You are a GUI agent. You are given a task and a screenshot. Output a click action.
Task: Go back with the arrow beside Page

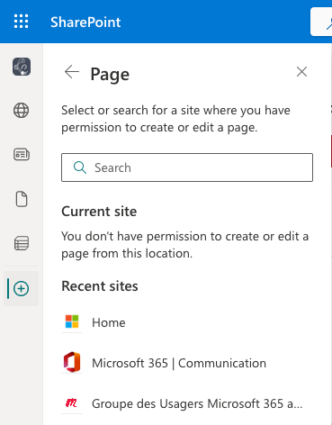pos(72,72)
